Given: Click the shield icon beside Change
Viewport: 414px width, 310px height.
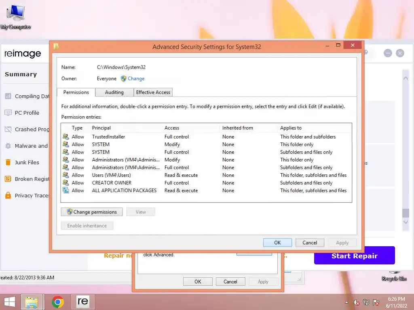Looking at the screenshot, I should click(x=124, y=79).
